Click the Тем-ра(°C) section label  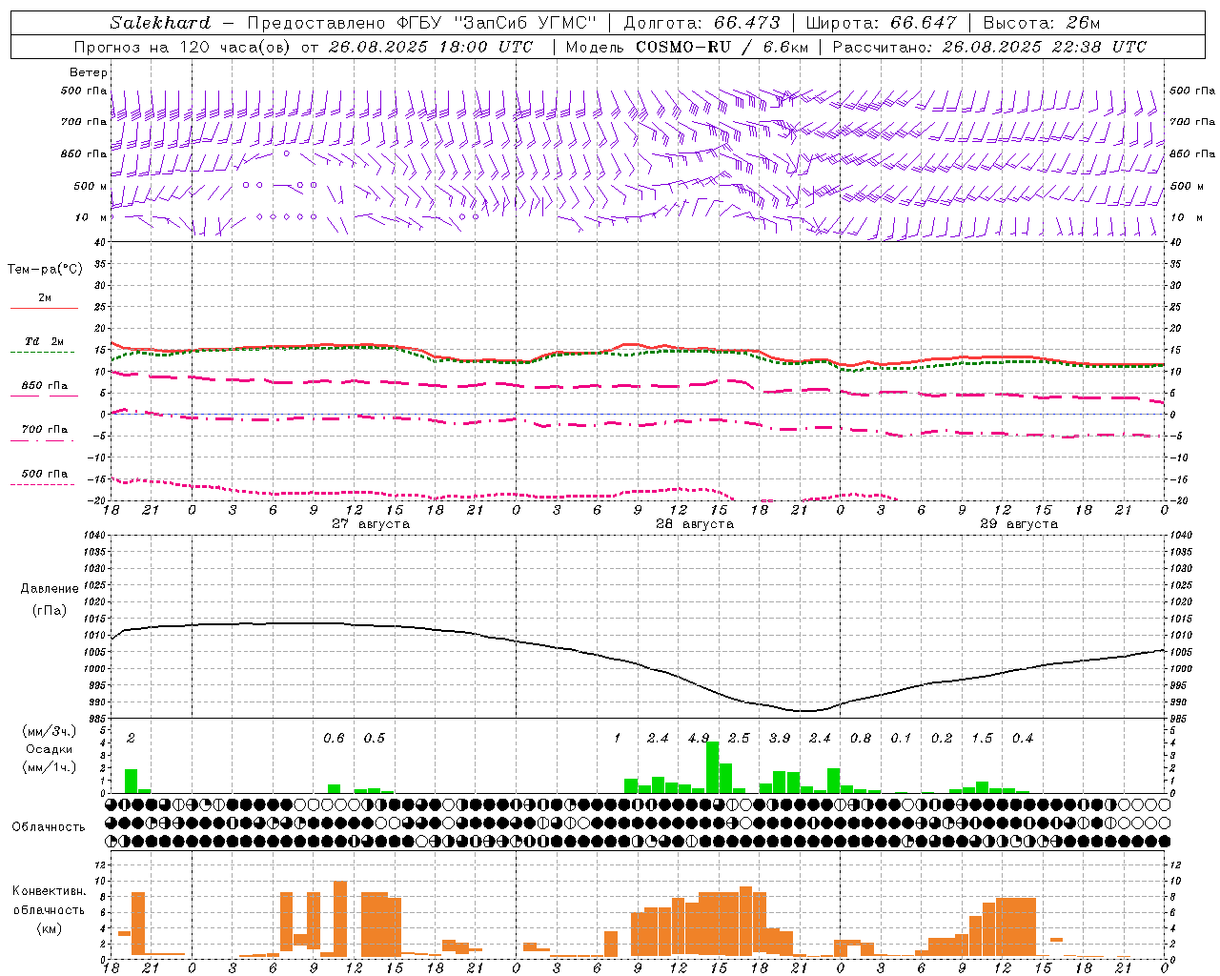point(45,270)
